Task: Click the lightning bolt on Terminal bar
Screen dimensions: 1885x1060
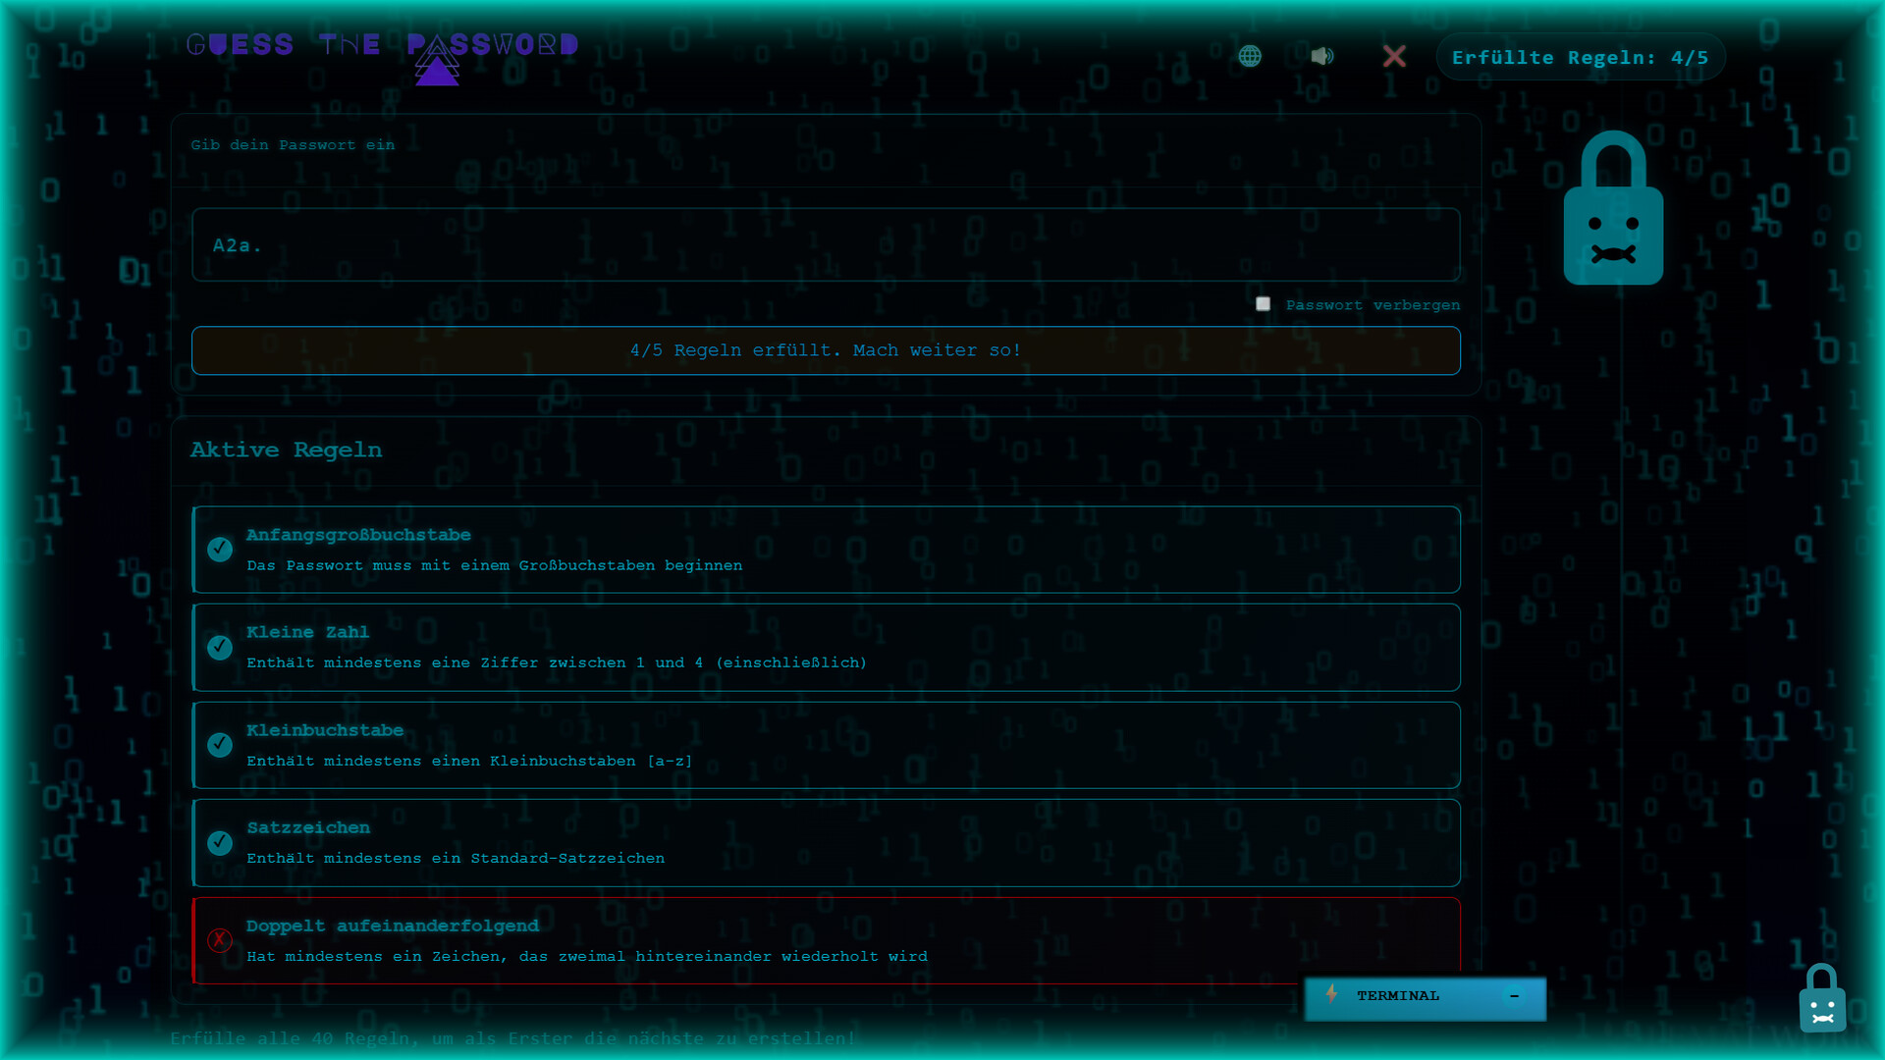Action: tap(1331, 994)
